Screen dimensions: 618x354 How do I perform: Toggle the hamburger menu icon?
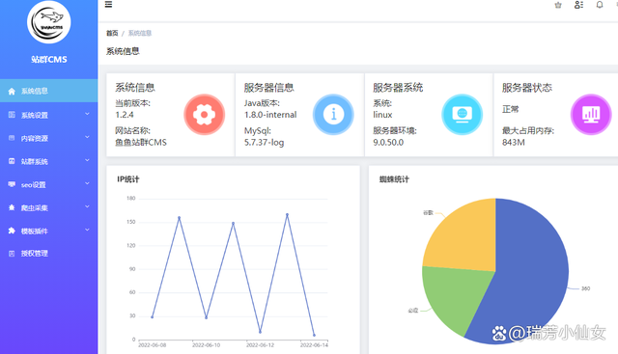108,4
